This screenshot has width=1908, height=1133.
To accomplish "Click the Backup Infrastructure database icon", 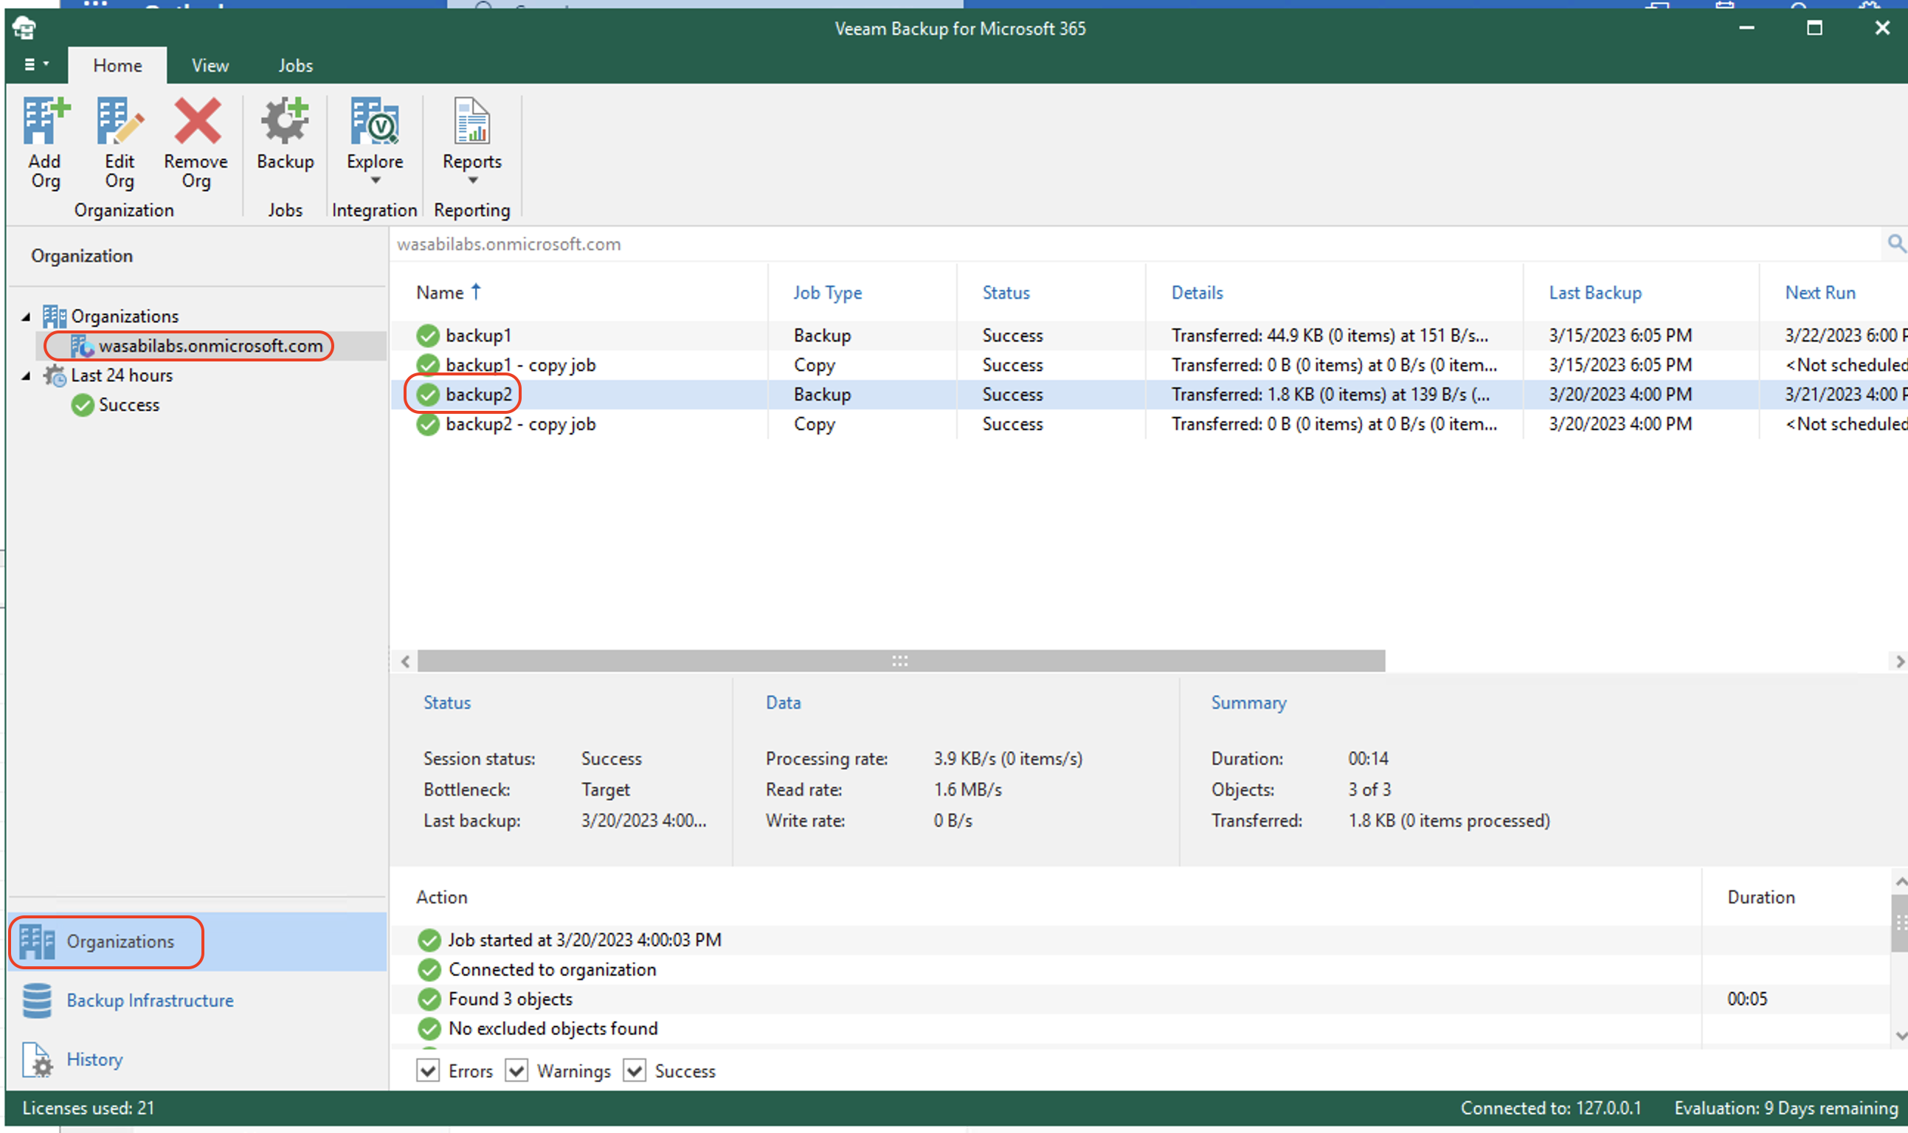I will click(x=37, y=1000).
